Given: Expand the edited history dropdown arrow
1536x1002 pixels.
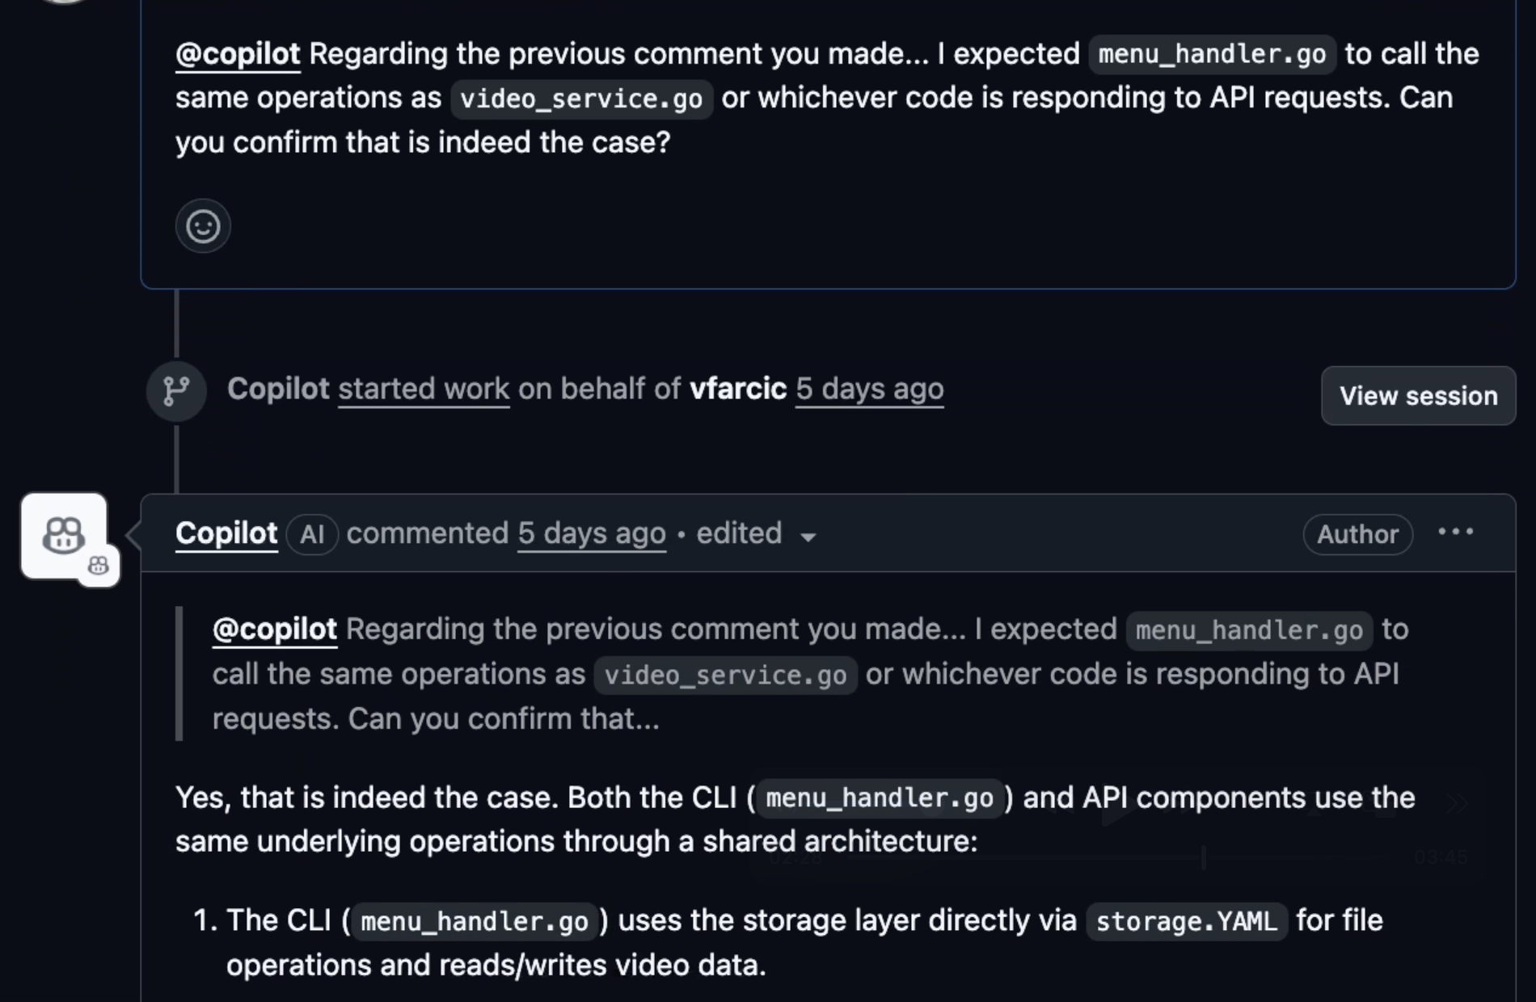Looking at the screenshot, I should 808,537.
